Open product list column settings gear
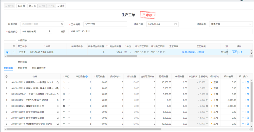254x132 pixels. [14, 46]
